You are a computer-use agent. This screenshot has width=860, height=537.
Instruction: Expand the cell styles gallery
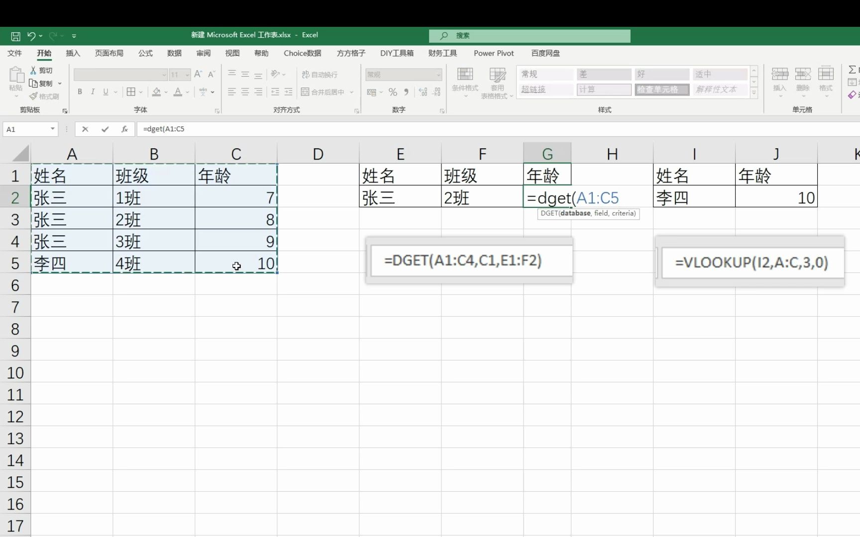click(754, 92)
